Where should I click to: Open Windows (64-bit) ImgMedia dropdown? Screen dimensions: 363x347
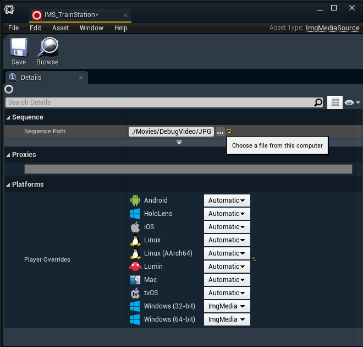(x=227, y=319)
